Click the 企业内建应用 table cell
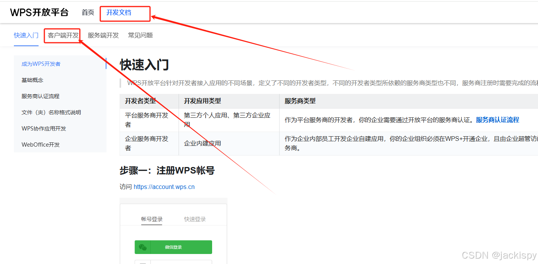The width and height of the screenshot is (538, 264). click(x=229, y=144)
